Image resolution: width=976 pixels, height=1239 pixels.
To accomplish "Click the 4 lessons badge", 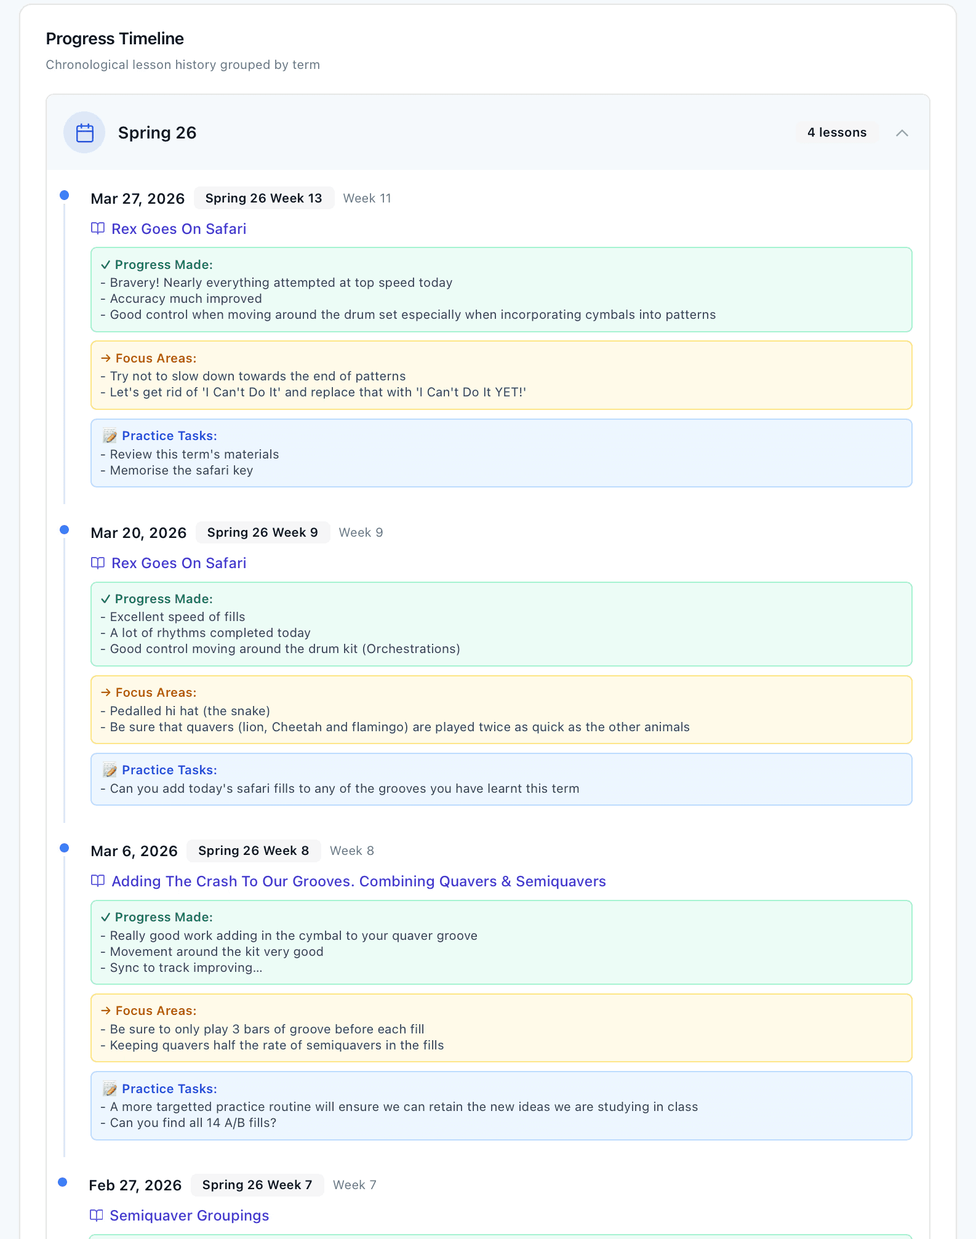I will (837, 132).
